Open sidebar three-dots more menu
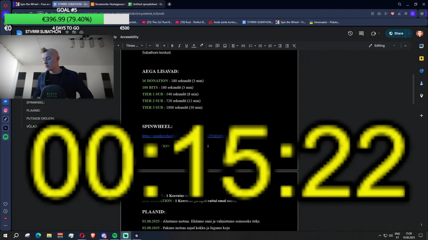The height and width of the screenshot is (240, 428). click(x=5, y=226)
